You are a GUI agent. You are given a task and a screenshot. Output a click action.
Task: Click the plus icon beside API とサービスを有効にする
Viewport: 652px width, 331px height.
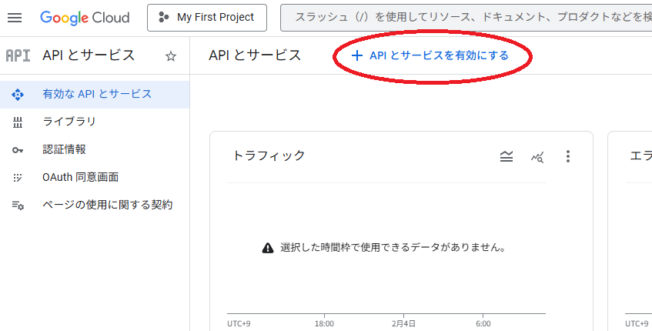click(x=356, y=55)
